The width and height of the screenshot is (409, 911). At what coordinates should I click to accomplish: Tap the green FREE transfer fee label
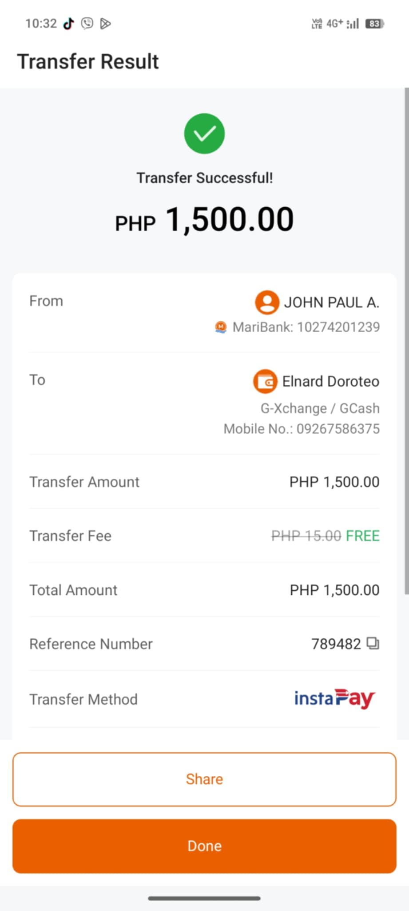pyautogui.click(x=362, y=536)
